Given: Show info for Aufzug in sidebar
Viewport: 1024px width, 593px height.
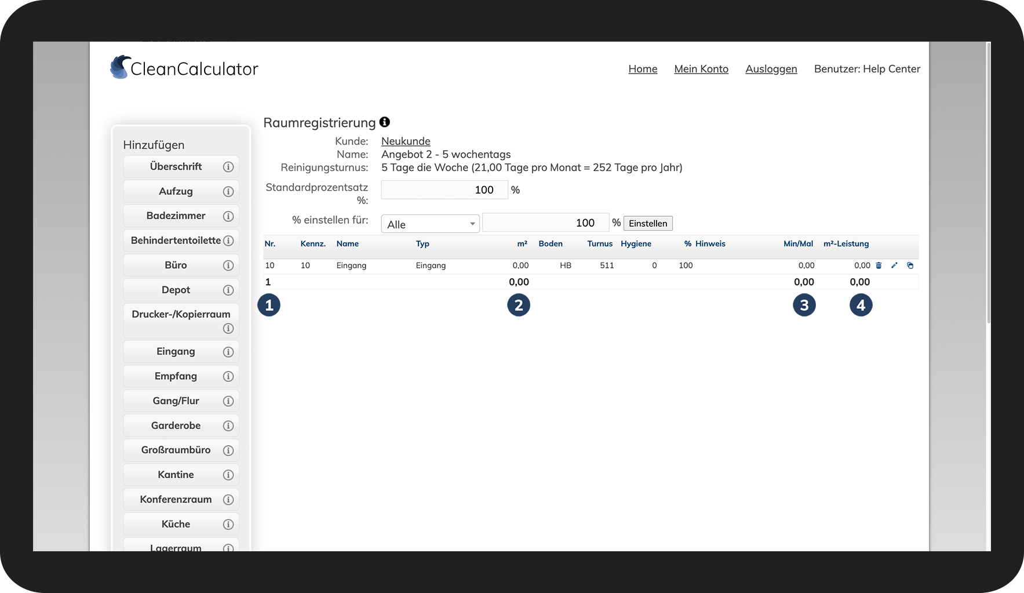Looking at the screenshot, I should [228, 191].
